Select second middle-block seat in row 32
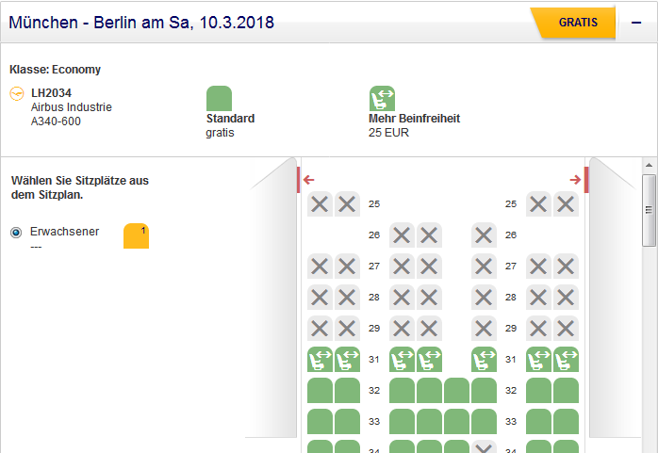Image resolution: width=658 pixels, height=453 pixels. click(430, 391)
